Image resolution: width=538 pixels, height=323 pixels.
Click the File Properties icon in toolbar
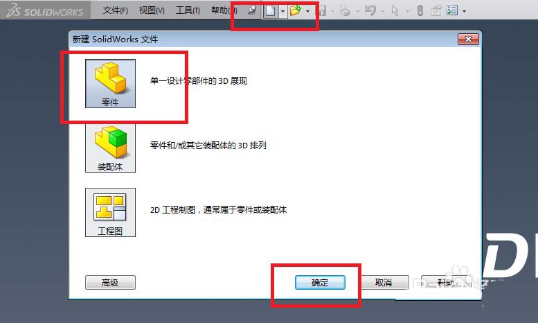[436, 10]
